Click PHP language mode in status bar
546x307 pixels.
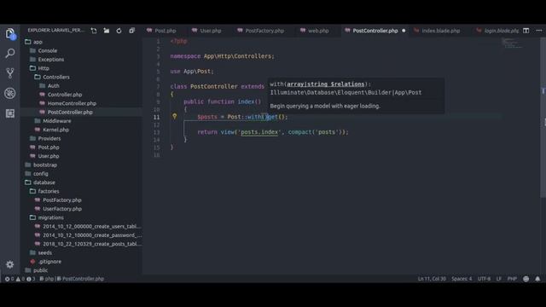pos(512,279)
